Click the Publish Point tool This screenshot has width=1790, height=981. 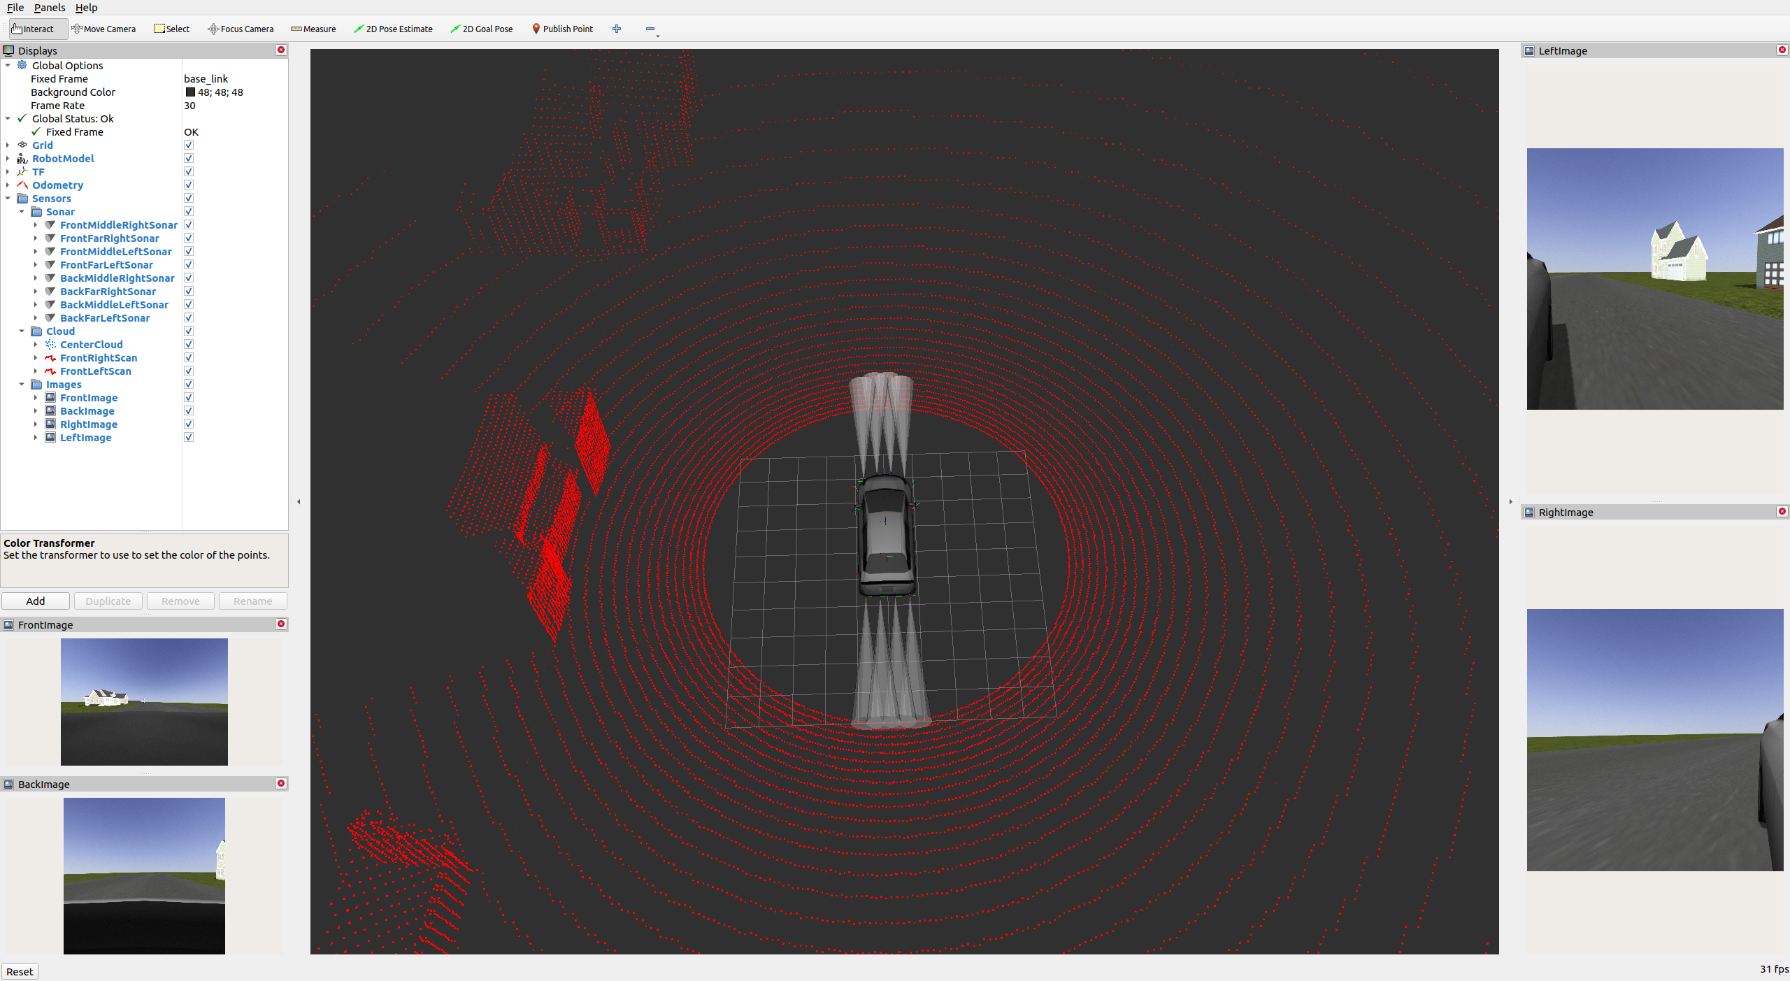562,29
